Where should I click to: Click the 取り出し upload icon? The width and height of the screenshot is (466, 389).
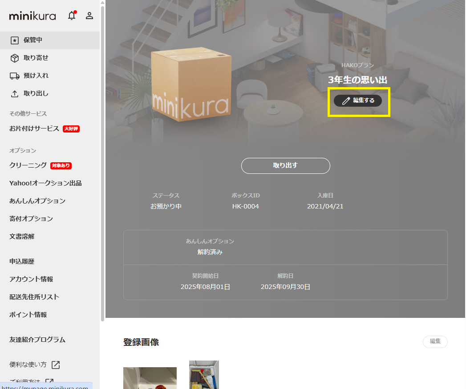[x=15, y=94]
